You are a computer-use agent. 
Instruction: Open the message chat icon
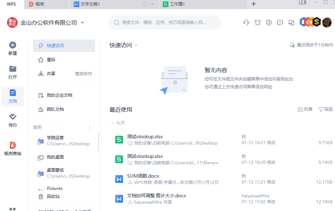[280, 23]
